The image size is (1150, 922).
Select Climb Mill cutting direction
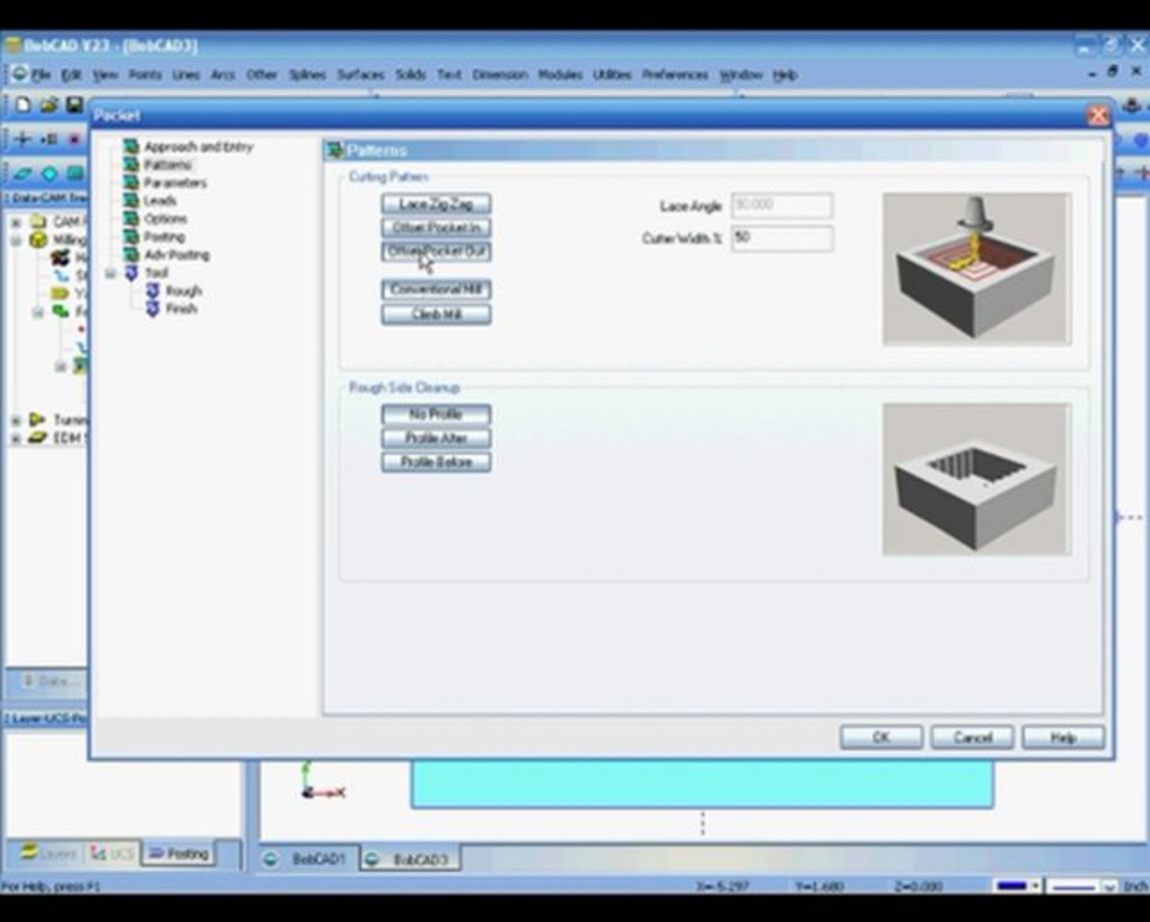437,314
